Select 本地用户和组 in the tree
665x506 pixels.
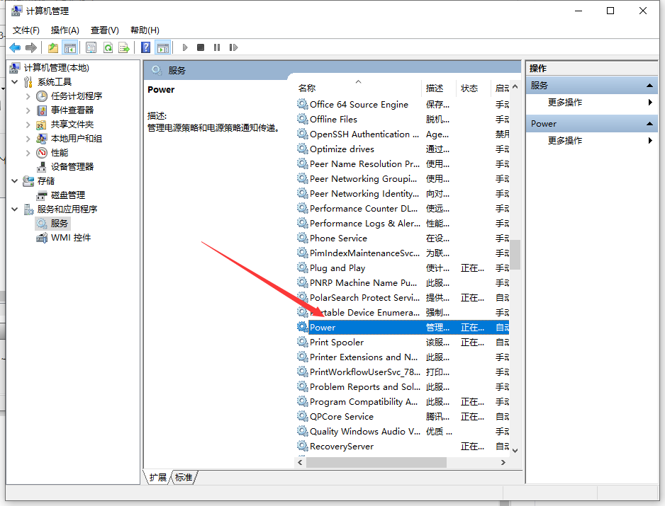click(x=77, y=139)
